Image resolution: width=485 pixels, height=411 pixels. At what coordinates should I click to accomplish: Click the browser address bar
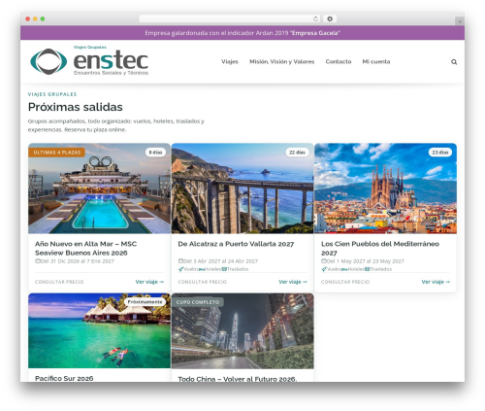click(x=230, y=18)
